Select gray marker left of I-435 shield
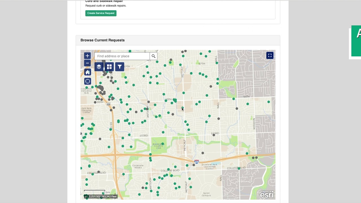The width and height of the screenshot is (361, 203). point(194,165)
